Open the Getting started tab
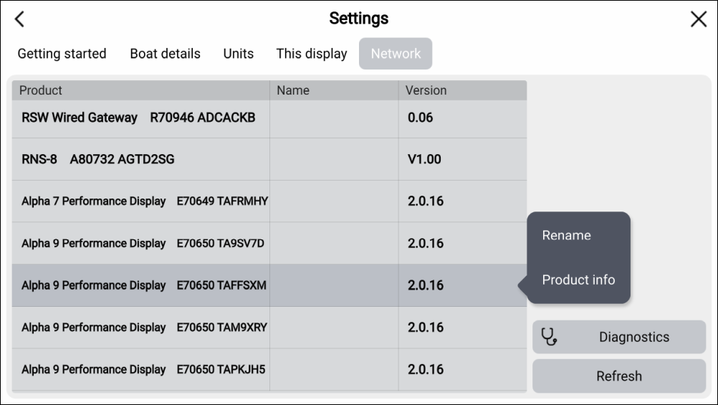The image size is (718, 405). click(62, 54)
